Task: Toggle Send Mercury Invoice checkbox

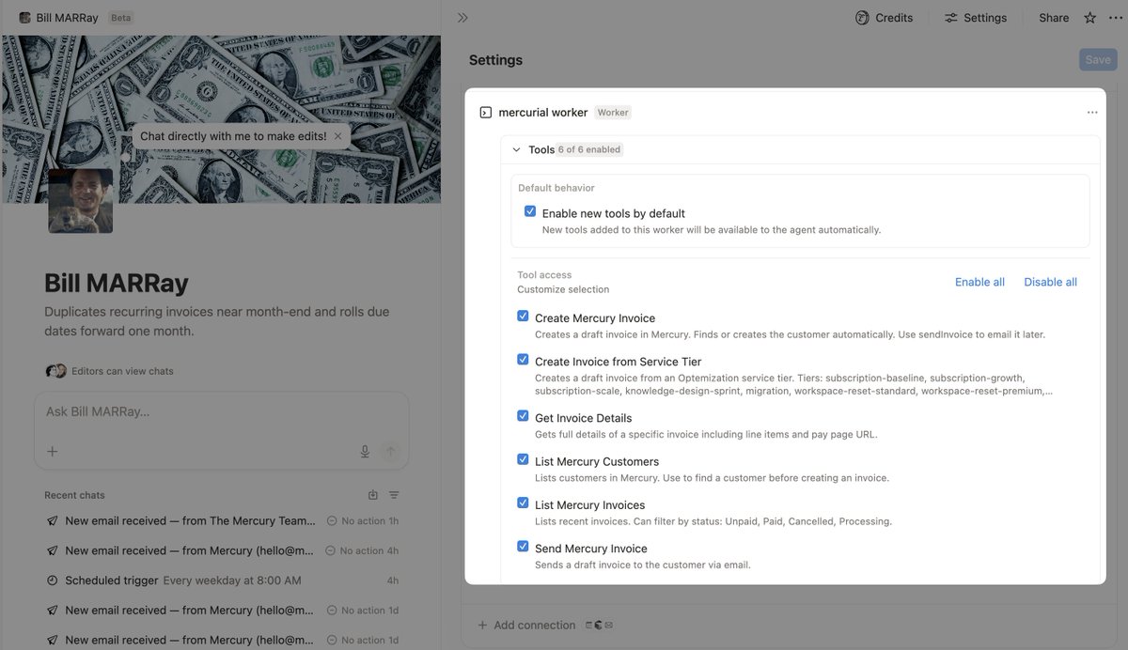Action: point(523,547)
